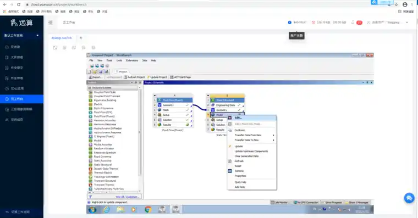This screenshot has width=418, height=218.
Task: Select the Geometry cell in system A
Action: click(x=173, y=105)
